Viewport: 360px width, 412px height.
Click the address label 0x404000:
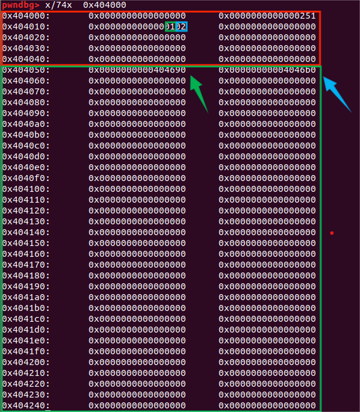coord(26,16)
